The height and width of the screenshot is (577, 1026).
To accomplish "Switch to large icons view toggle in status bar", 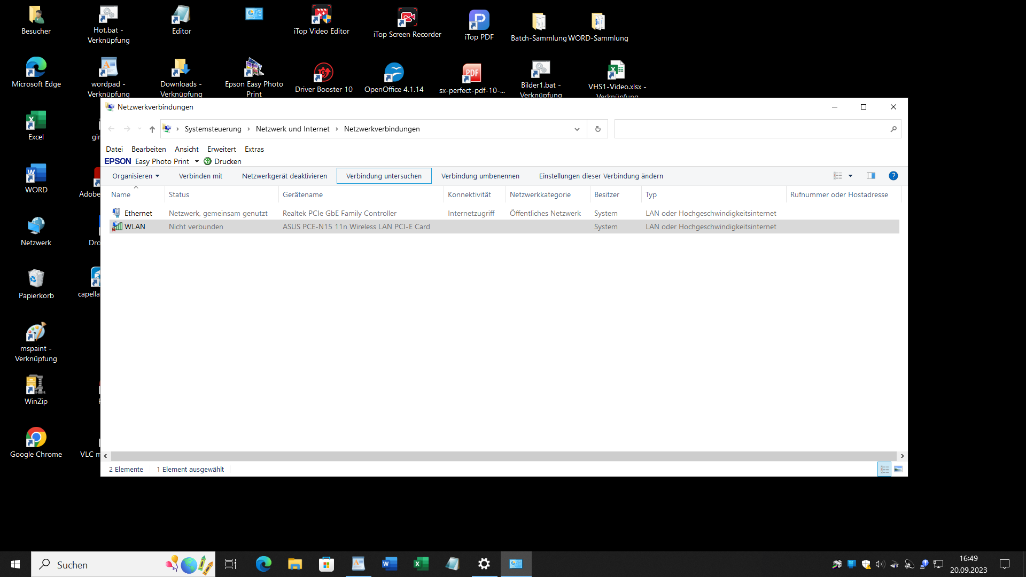I will click(x=898, y=469).
